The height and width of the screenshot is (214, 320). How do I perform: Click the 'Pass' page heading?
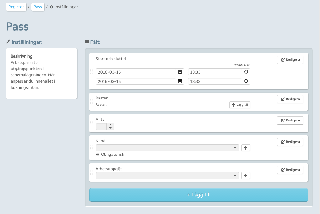tap(17, 27)
